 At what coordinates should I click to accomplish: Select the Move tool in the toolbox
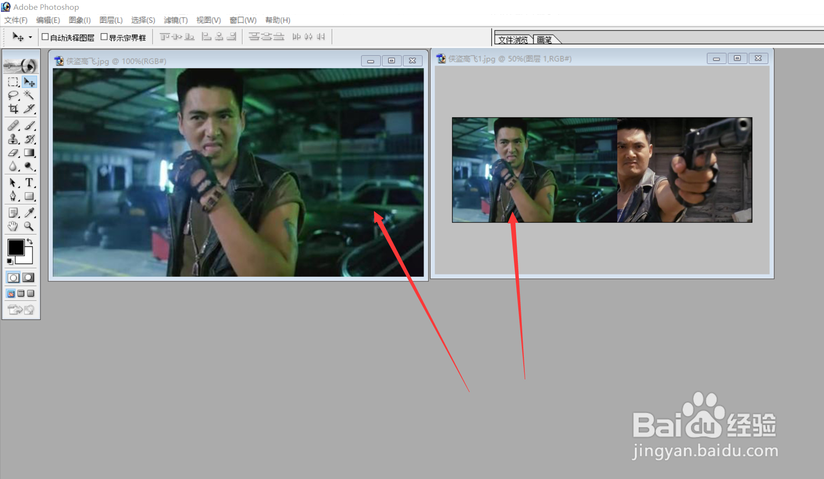[x=29, y=82]
